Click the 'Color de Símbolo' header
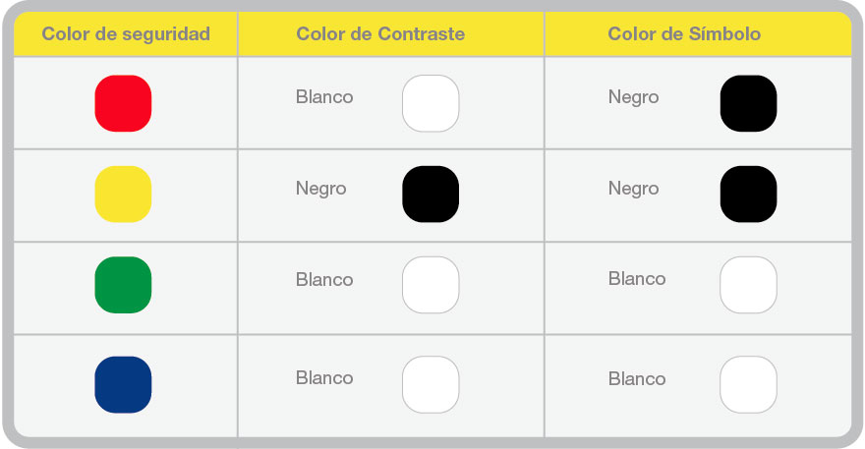This screenshot has width=865, height=449. pos(684,34)
